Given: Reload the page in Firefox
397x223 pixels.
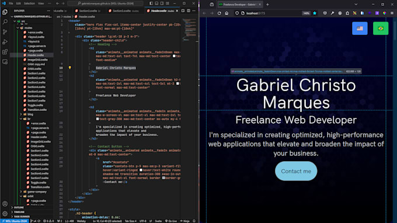Looking at the screenshot, I should (x=220, y=13).
